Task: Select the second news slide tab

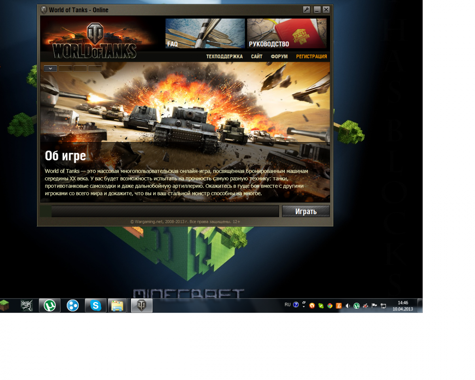Action: (65, 68)
